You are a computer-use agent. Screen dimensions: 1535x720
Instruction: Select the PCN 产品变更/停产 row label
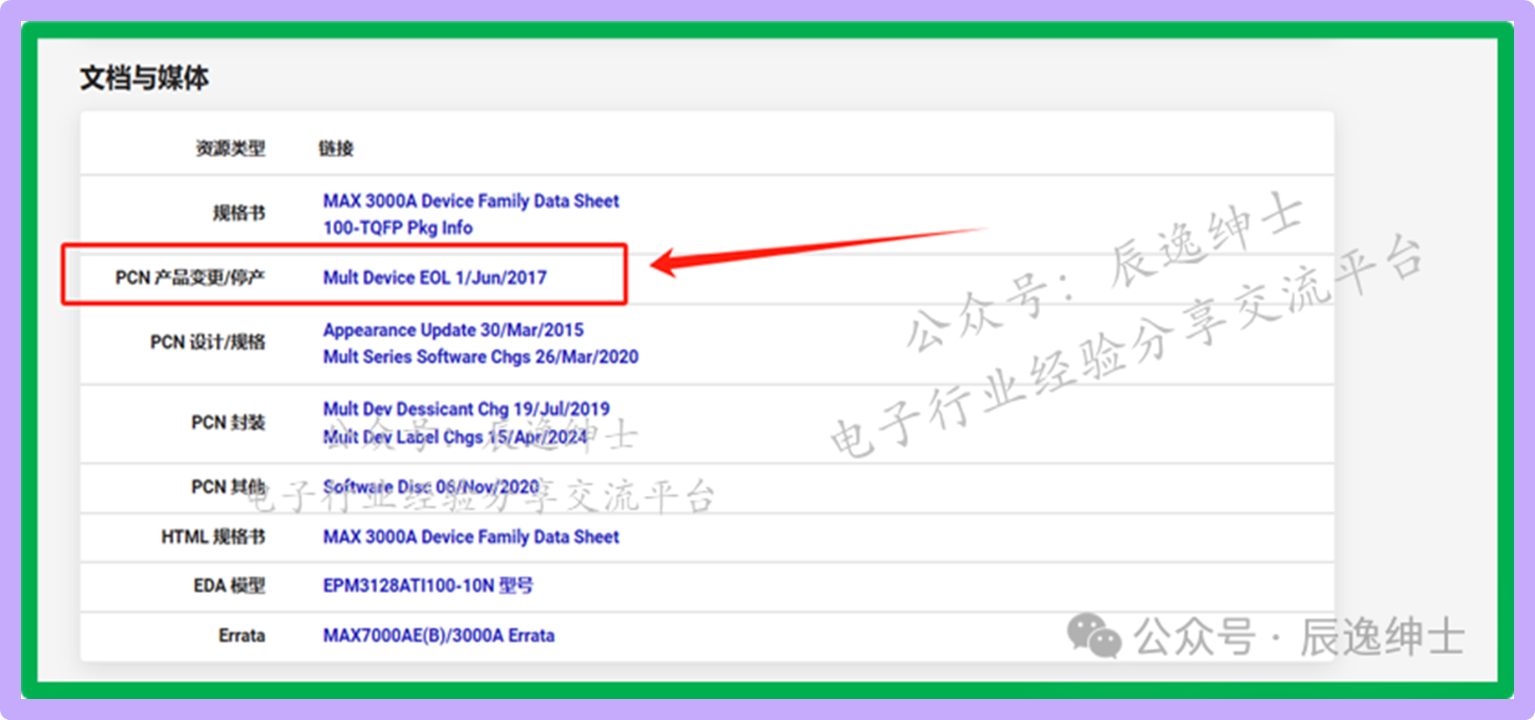190,278
